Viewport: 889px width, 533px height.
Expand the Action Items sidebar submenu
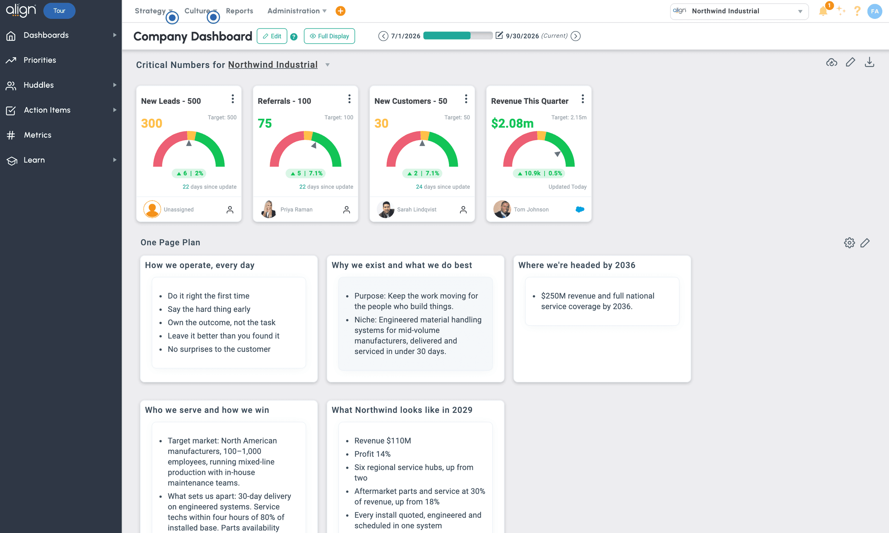pyautogui.click(x=115, y=110)
